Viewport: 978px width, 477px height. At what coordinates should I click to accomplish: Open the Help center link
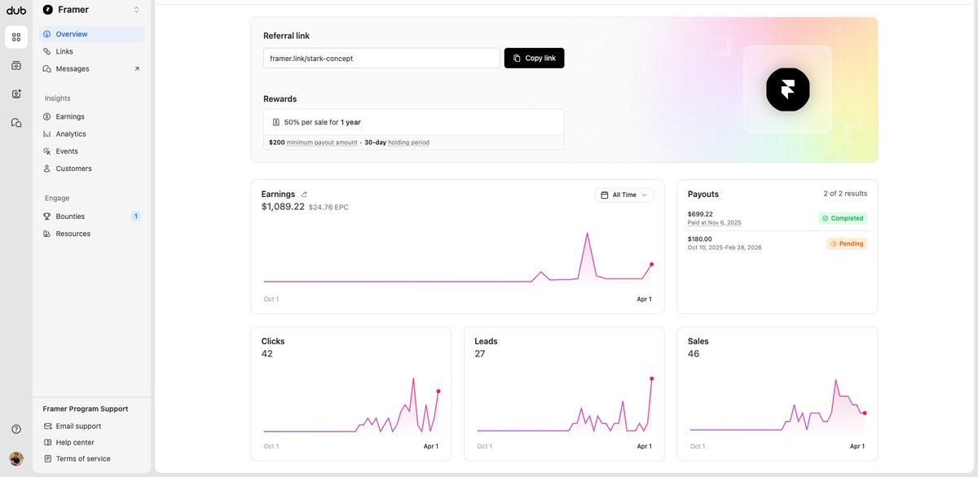pos(75,442)
